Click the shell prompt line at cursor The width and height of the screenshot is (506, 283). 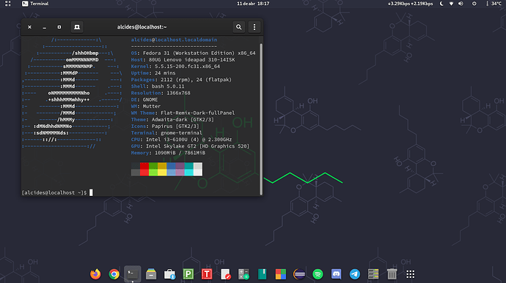57,192
